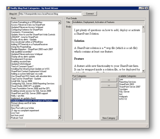Select 'test' in available Categories
The width and height of the screenshot is (160, 139).
click(x=120, y=94)
